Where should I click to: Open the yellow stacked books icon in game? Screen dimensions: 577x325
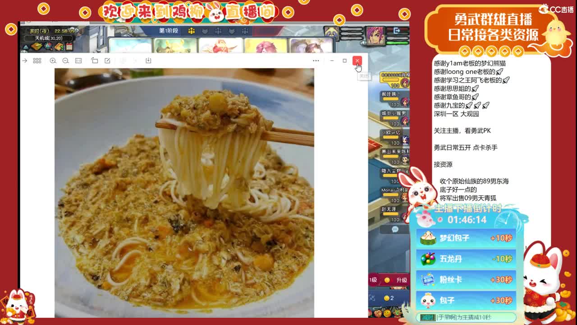coord(37,46)
